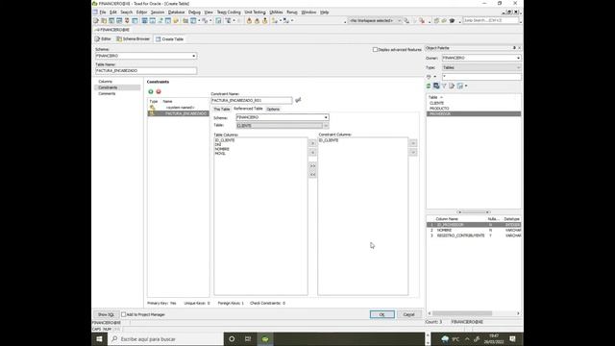Click Constraint Name input field
Viewport: 615px width, 346px height.
click(252, 100)
